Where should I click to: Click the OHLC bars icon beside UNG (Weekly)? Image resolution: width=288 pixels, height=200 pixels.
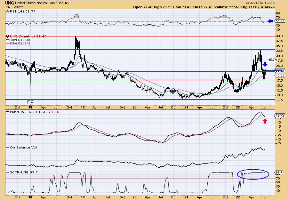tap(7, 36)
